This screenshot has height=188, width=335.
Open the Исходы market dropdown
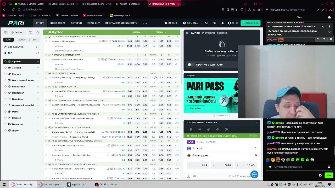(137, 32)
